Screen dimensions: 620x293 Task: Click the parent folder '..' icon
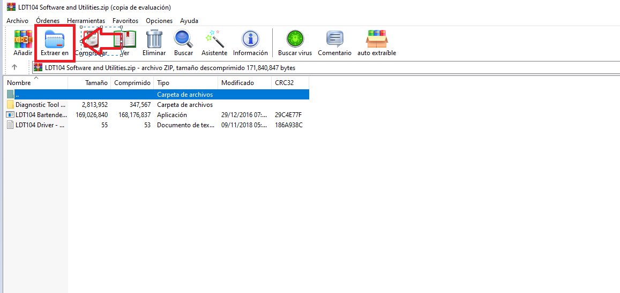click(x=10, y=95)
